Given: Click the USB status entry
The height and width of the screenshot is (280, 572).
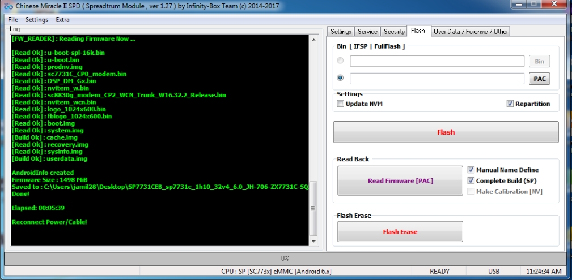Looking at the screenshot, I should coord(494,272).
